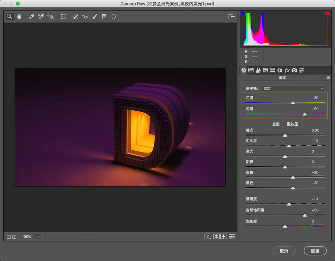Screen dimensions: 335x261
Task: Open the Lens Corrections panel
Action: (280, 70)
